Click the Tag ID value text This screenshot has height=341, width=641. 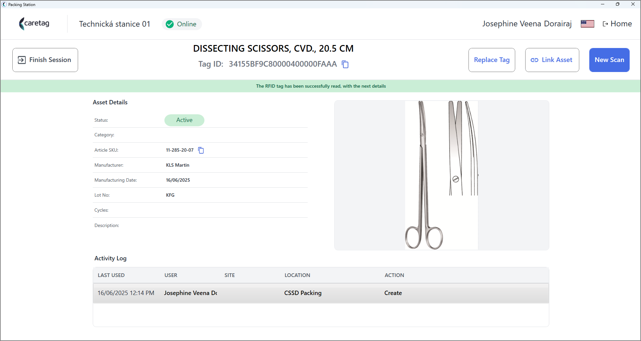pyautogui.click(x=283, y=64)
